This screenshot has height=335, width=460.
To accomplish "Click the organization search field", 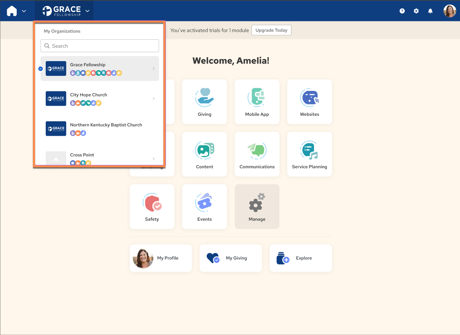I will 99,46.
